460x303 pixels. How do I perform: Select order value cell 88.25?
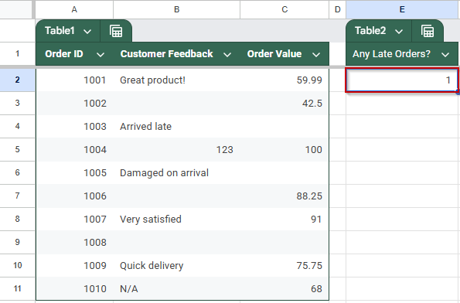coord(285,196)
